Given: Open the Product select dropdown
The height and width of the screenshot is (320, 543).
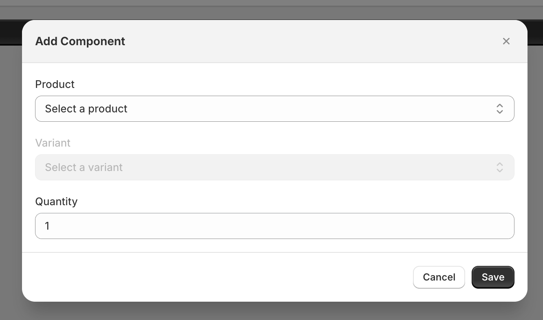Looking at the screenshot, I should [274, 109].
